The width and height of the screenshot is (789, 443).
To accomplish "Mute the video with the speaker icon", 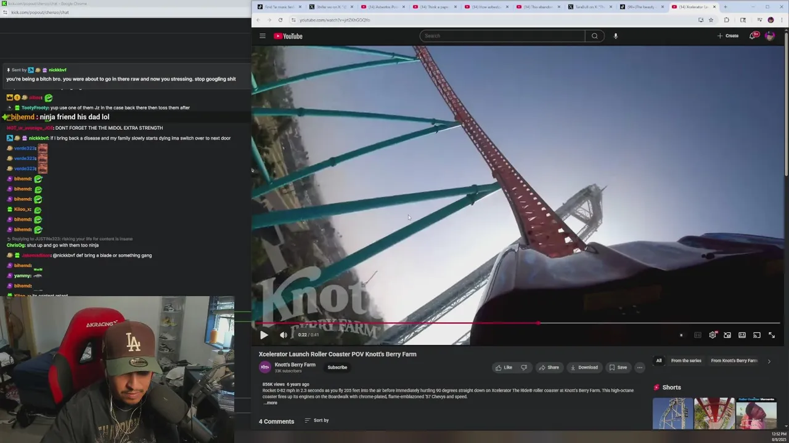I will click(x=284, y=335).
